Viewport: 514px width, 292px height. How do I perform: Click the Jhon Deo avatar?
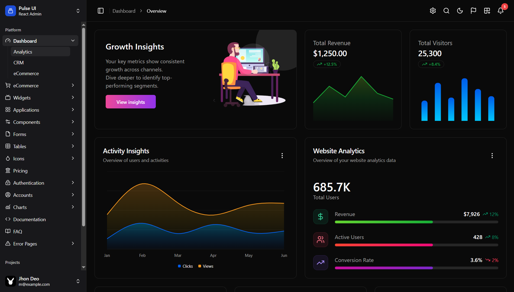tap(11, 281)
